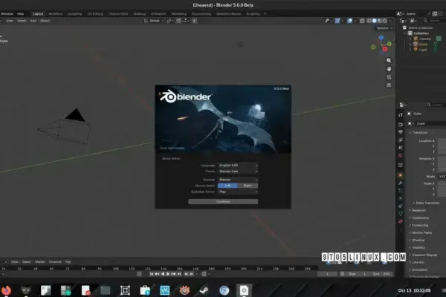Image resolution: width=446 pixels, height=297 pixels.
Task: Jump to the timeline end frame
Action: pos(179,274)
